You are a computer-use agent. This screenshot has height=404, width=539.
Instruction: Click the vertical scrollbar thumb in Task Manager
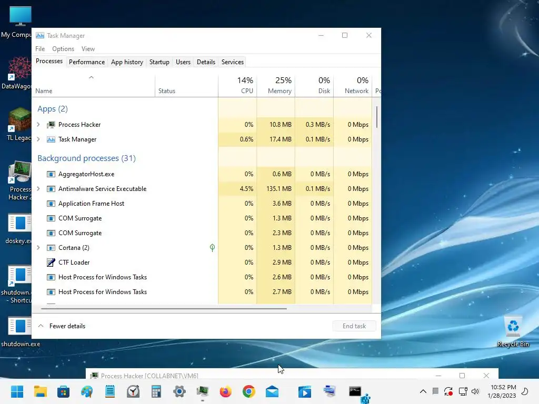pos(377,117)
